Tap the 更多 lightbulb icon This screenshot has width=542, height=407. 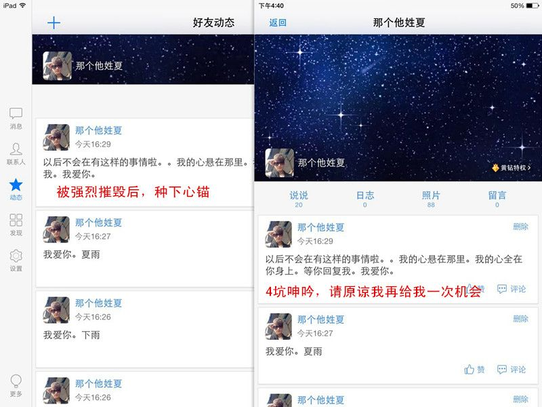[x=16, y=385]
